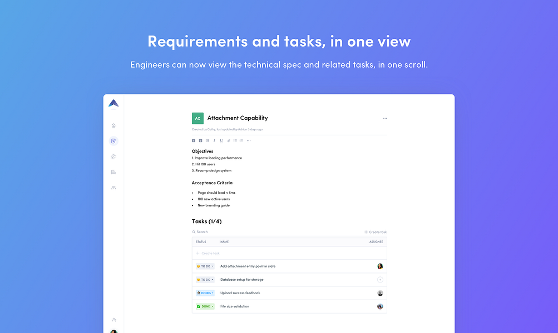Select the documents edit icon in the sidebar
Image resolution: width=558 pixels, height=333 pixels.
tap(113, 141)
